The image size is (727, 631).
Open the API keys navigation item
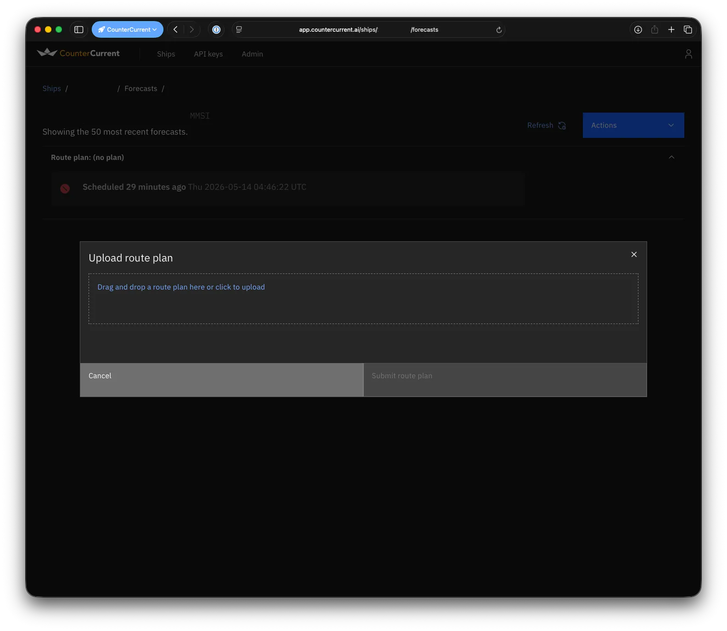(x=208, y=54)
